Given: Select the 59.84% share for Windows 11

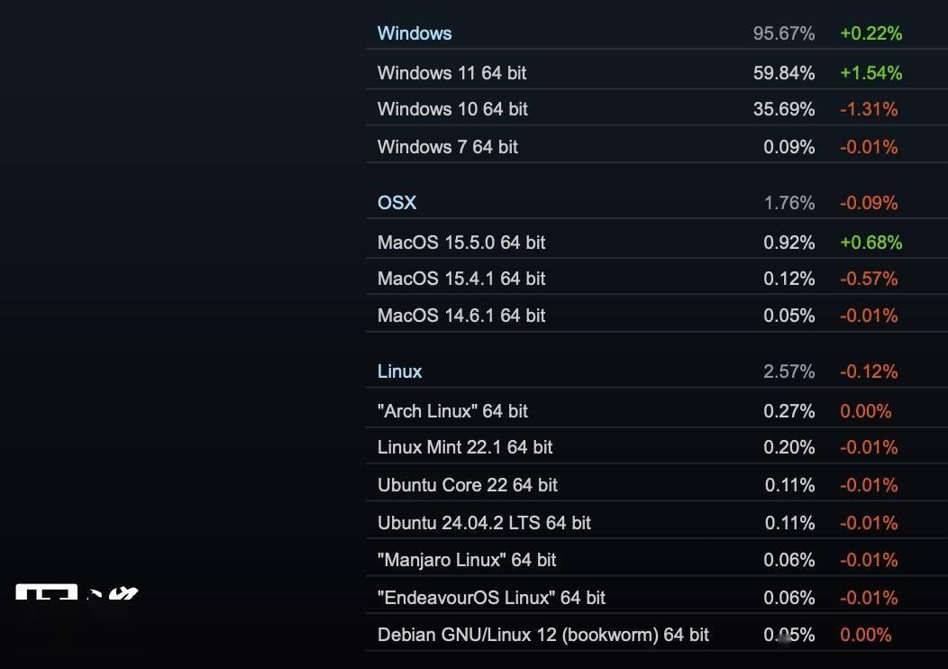Looking at the screenshot, I should point(784,73).
